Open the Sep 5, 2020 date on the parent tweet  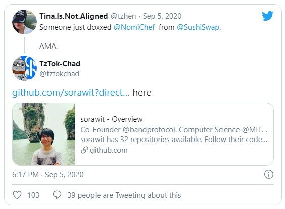click(162, 16)
